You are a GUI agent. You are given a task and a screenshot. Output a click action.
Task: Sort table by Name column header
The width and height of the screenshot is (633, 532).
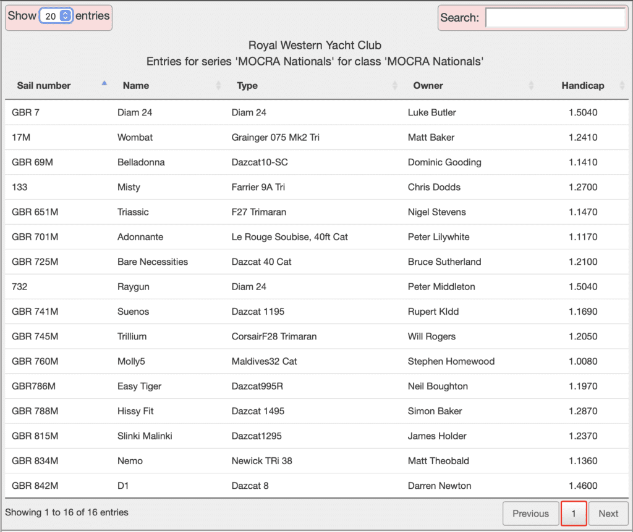tap(136, 85)
